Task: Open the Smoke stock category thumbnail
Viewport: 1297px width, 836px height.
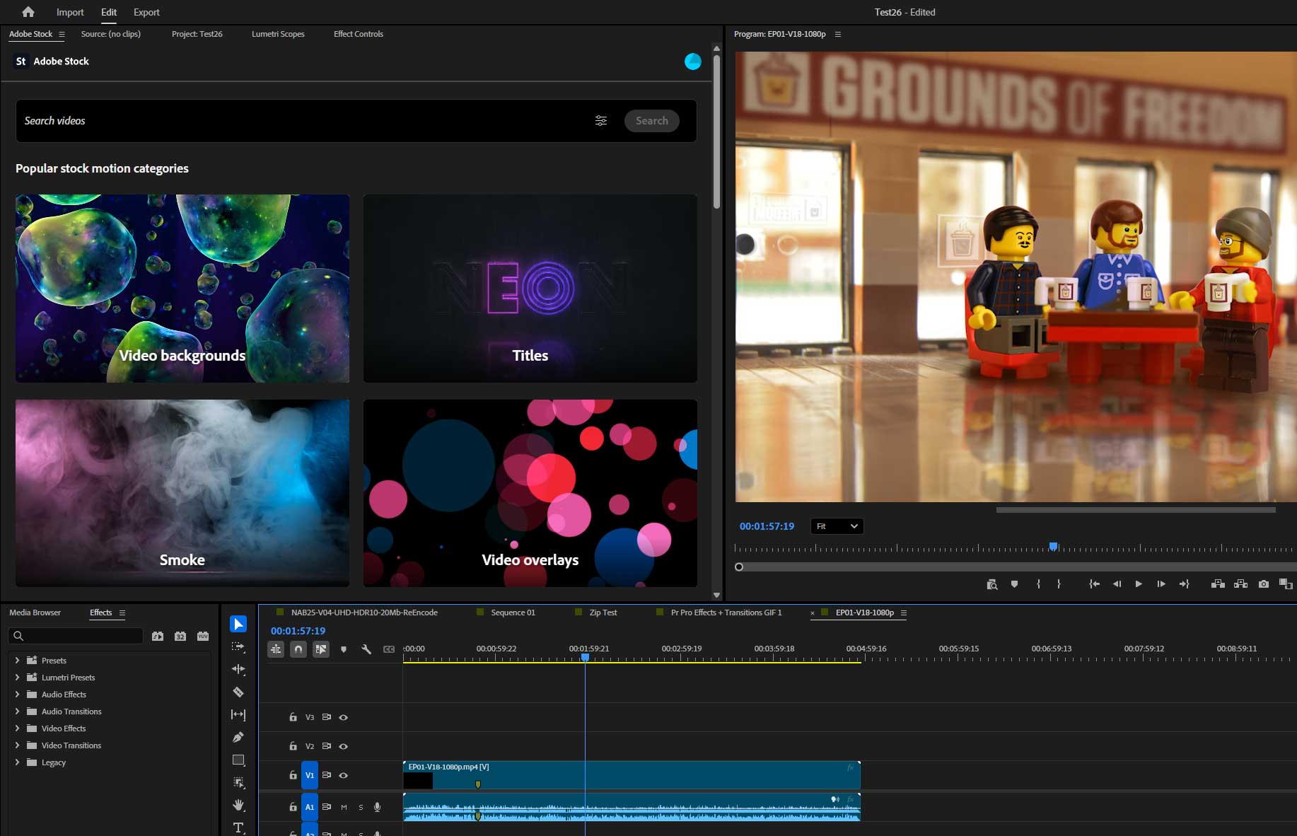Action: [x=182, y=493]
